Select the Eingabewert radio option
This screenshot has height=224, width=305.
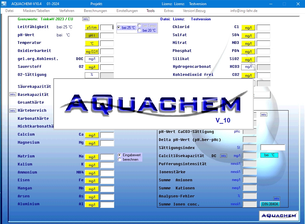pos(129,155)
